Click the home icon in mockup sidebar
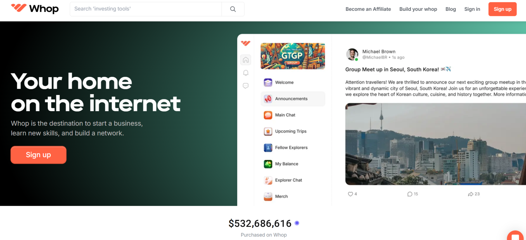Screen dimensions: 526x240 click(x=246, y=60)
